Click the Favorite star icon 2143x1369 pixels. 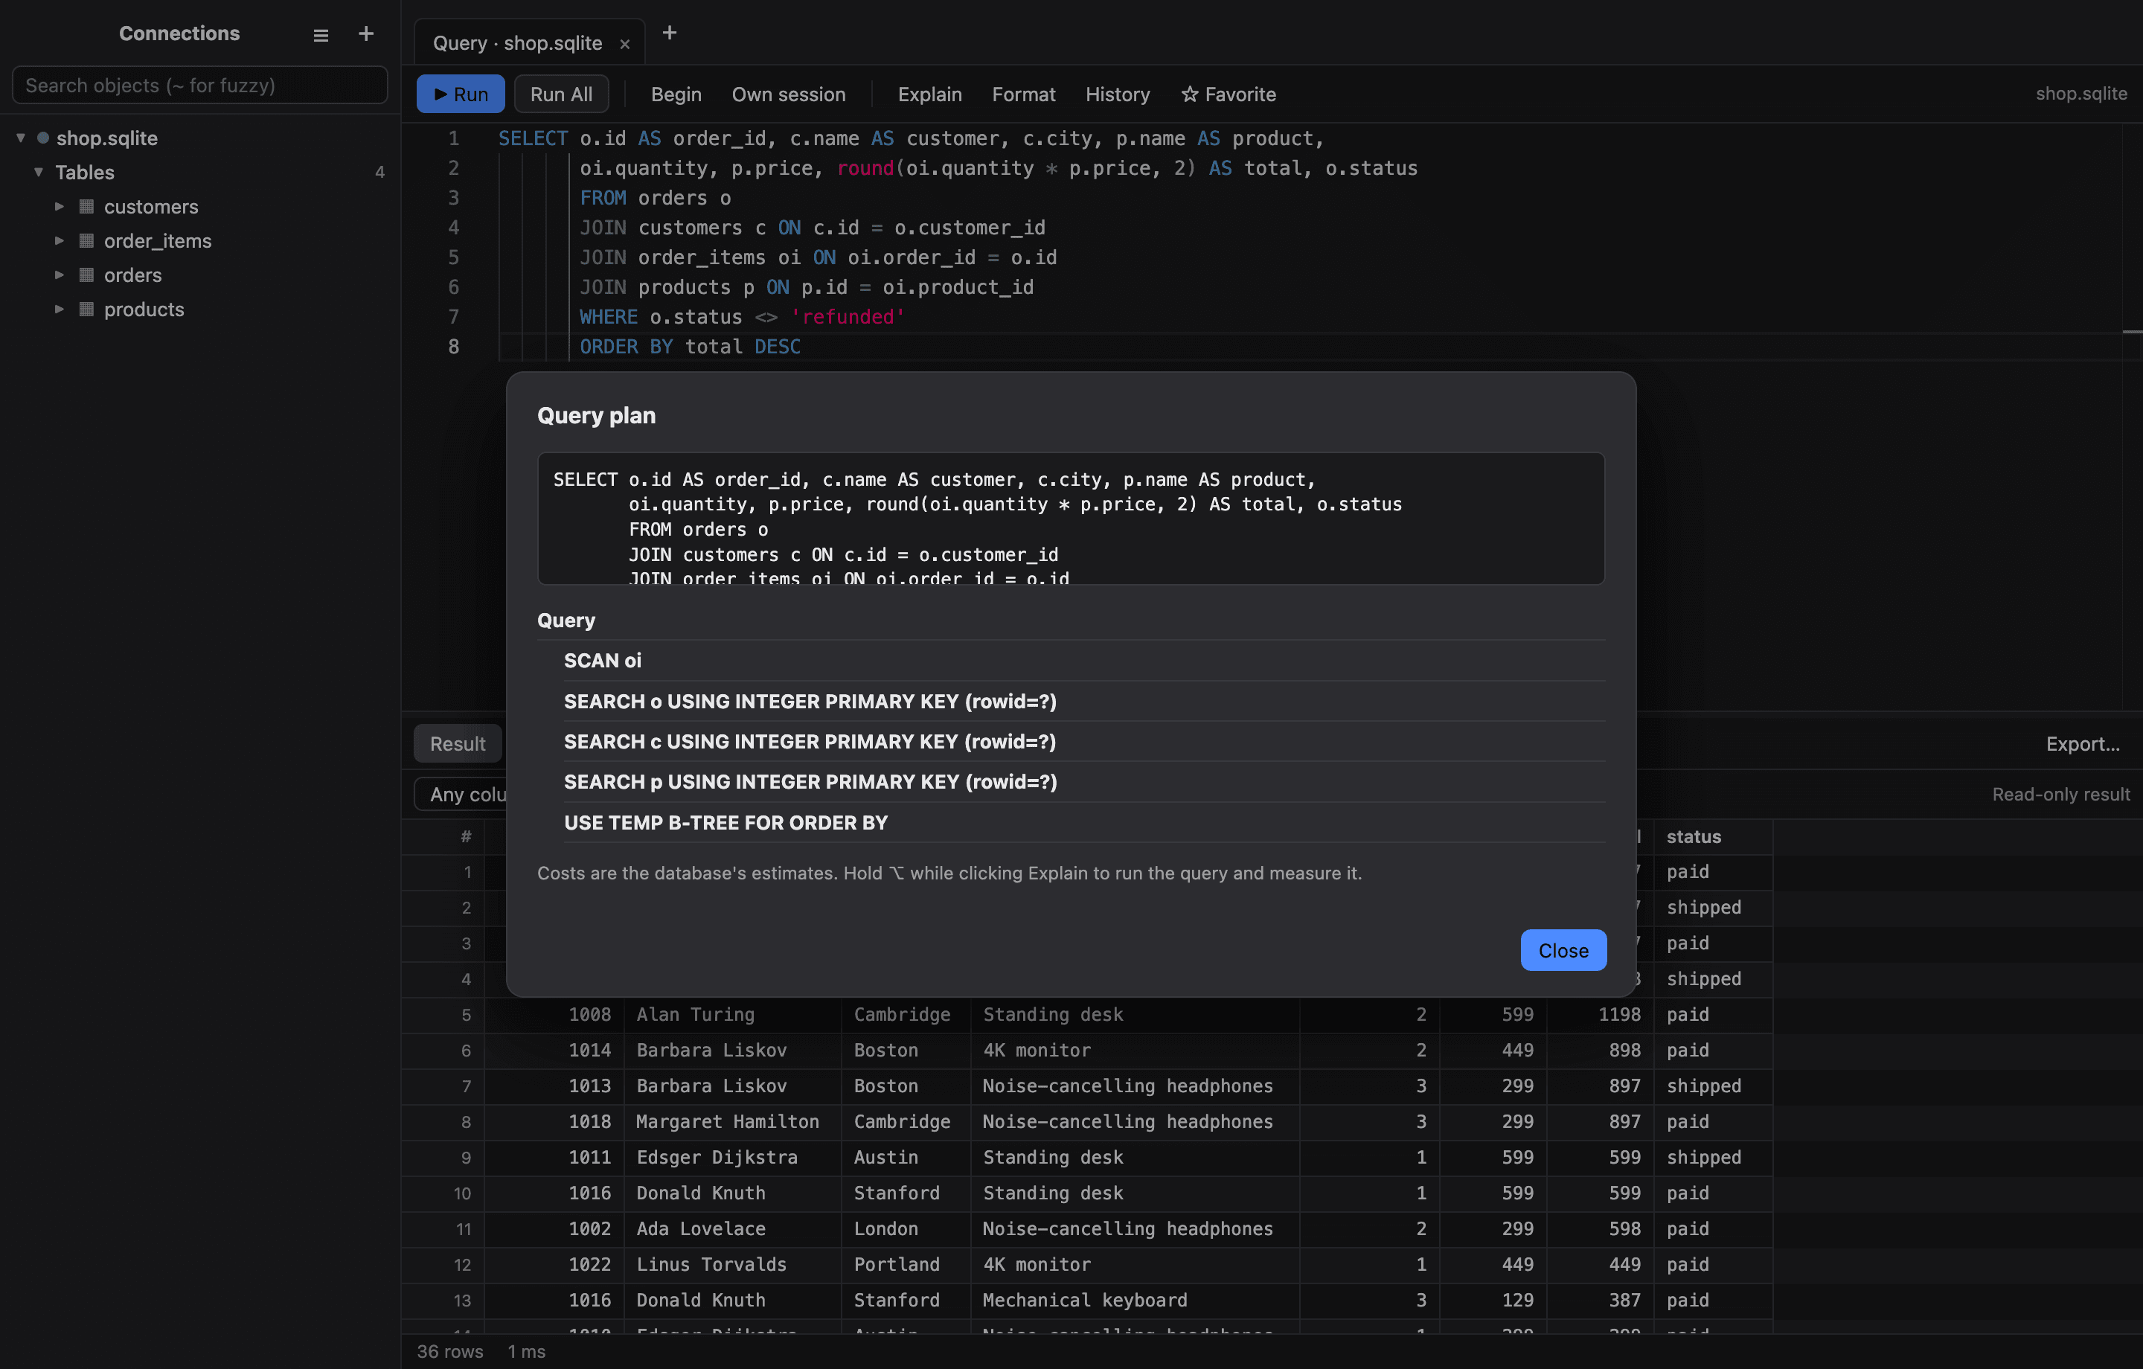coord(1190,94)
